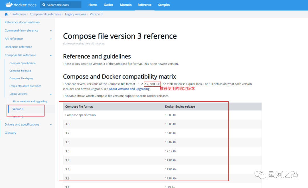Screen dimensions: 308x188
Task: Click the 3.7 format cell
Action: [x=67, y=133]
